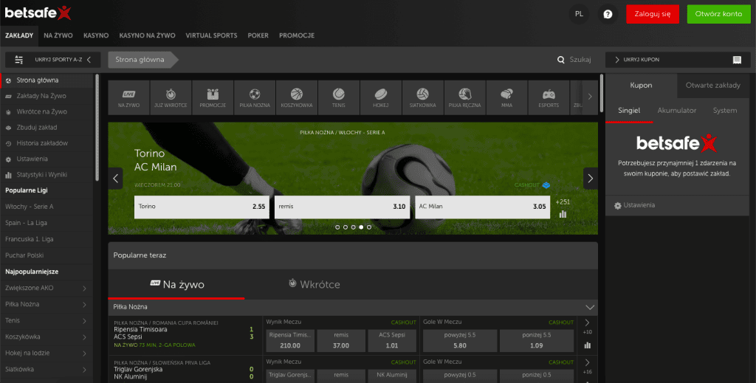Click the Betsafe logo in header
756x383 pixels.
click(x=38, y=13)
